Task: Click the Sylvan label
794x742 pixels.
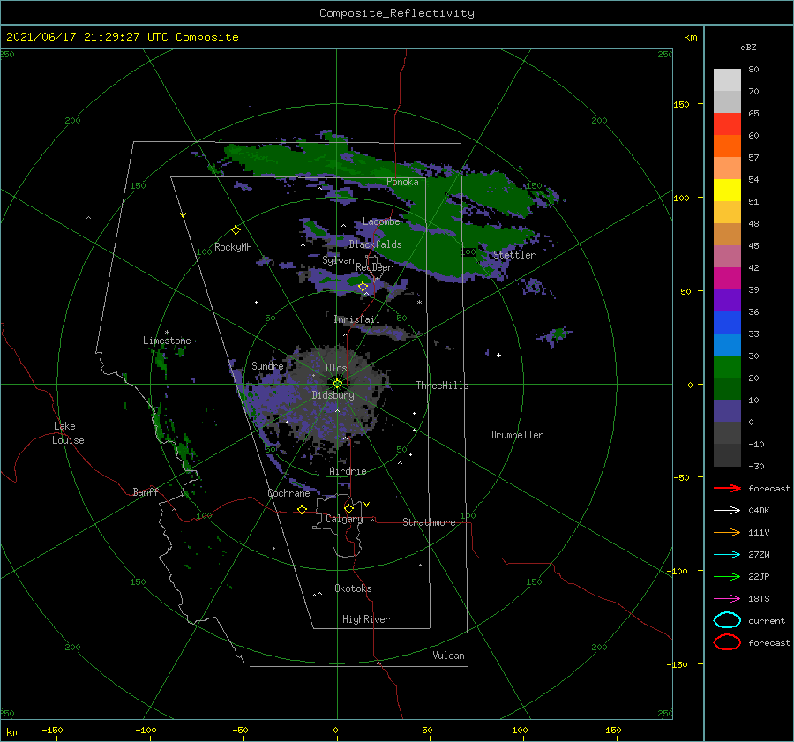Action: pyautogui.click(x=338, y=260)
